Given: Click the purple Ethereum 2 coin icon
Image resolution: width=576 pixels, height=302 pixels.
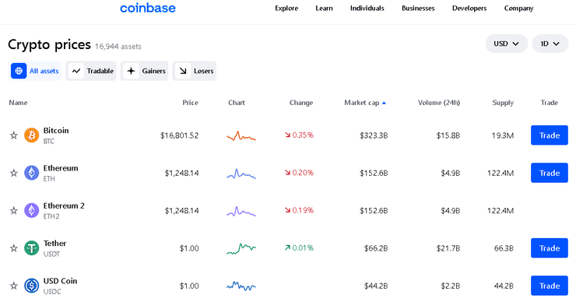Looking at the screenshot, I should (32, 210).
